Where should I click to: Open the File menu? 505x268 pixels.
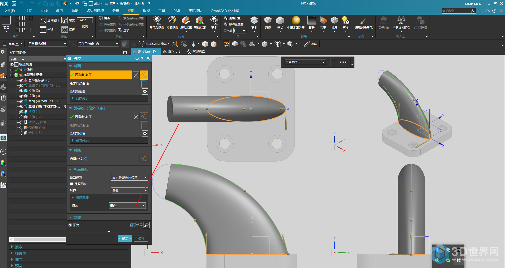click(9, 11)
